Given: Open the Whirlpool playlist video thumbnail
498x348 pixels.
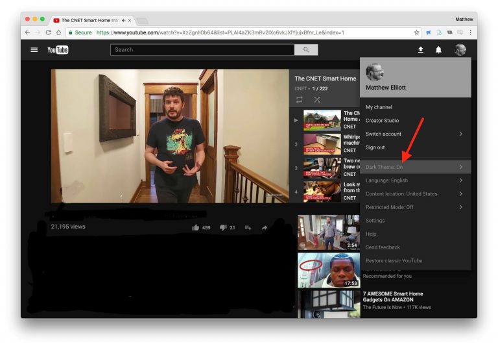Looking at the screenshot, I should click(322, 144).
